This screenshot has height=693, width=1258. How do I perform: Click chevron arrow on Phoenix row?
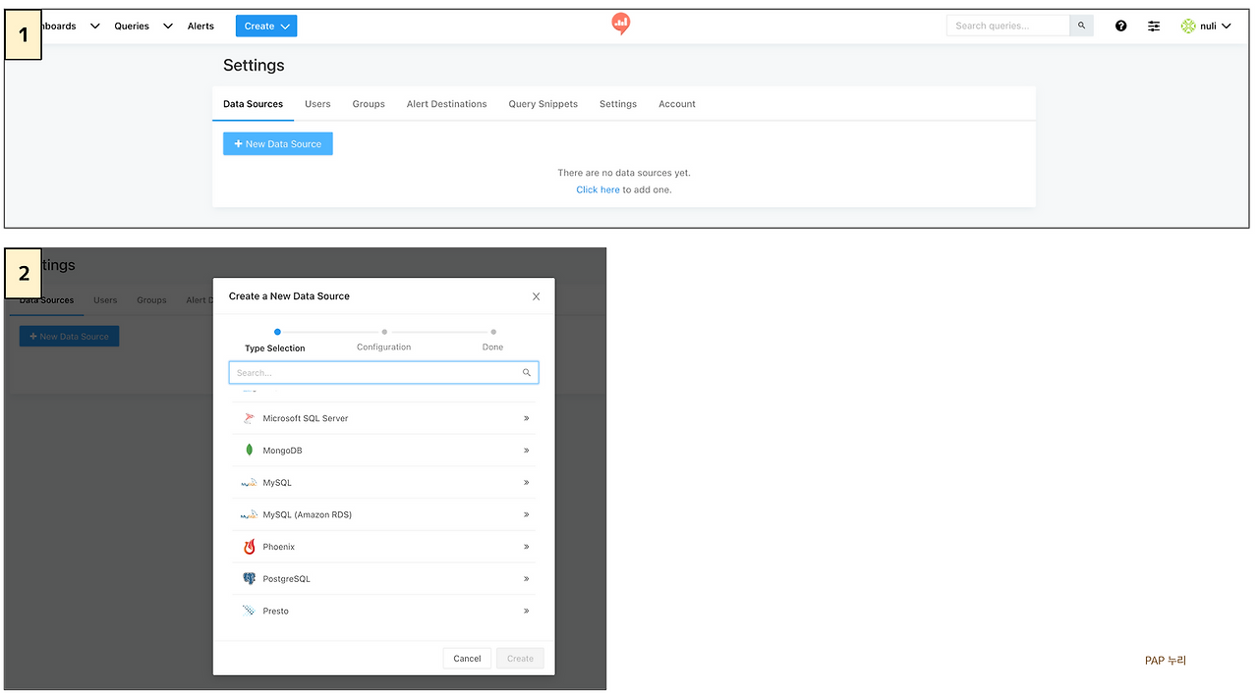pos(527,547)
